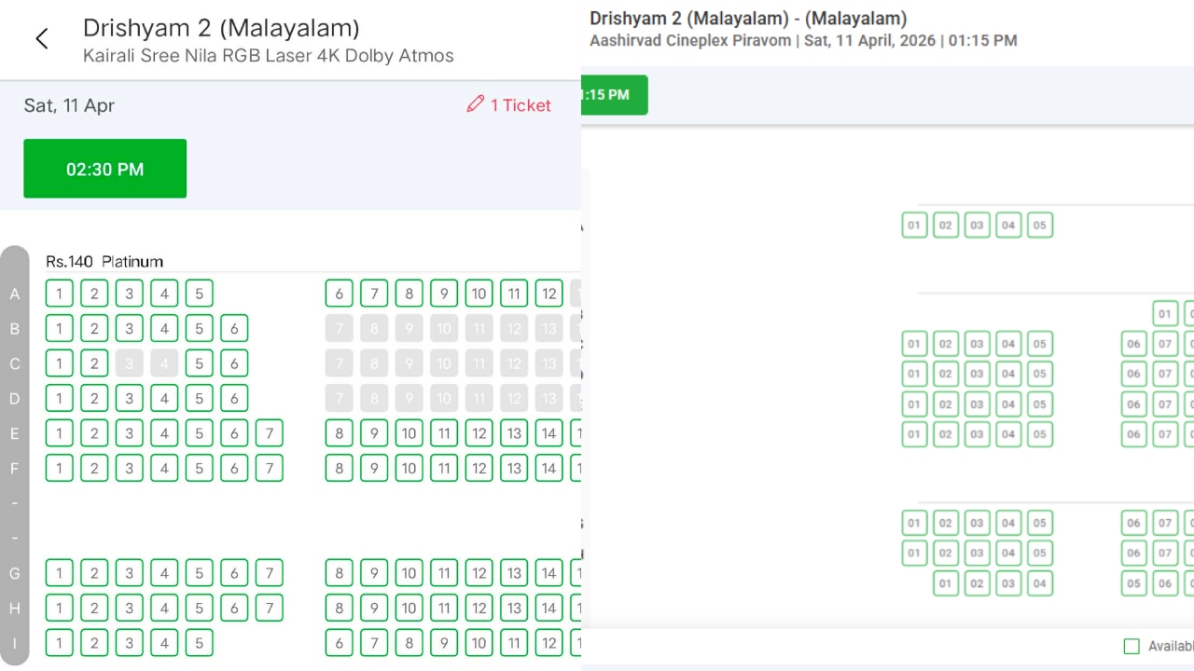Select seat 3 in row H
Screen dimensions: 1194x671
point(129,609)
